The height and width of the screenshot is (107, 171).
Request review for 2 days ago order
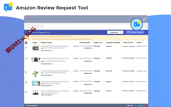click(142, 71)
